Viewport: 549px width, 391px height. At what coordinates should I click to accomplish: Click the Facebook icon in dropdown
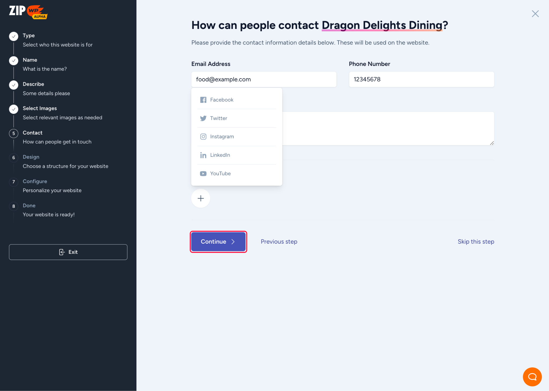tap(203, 100)
